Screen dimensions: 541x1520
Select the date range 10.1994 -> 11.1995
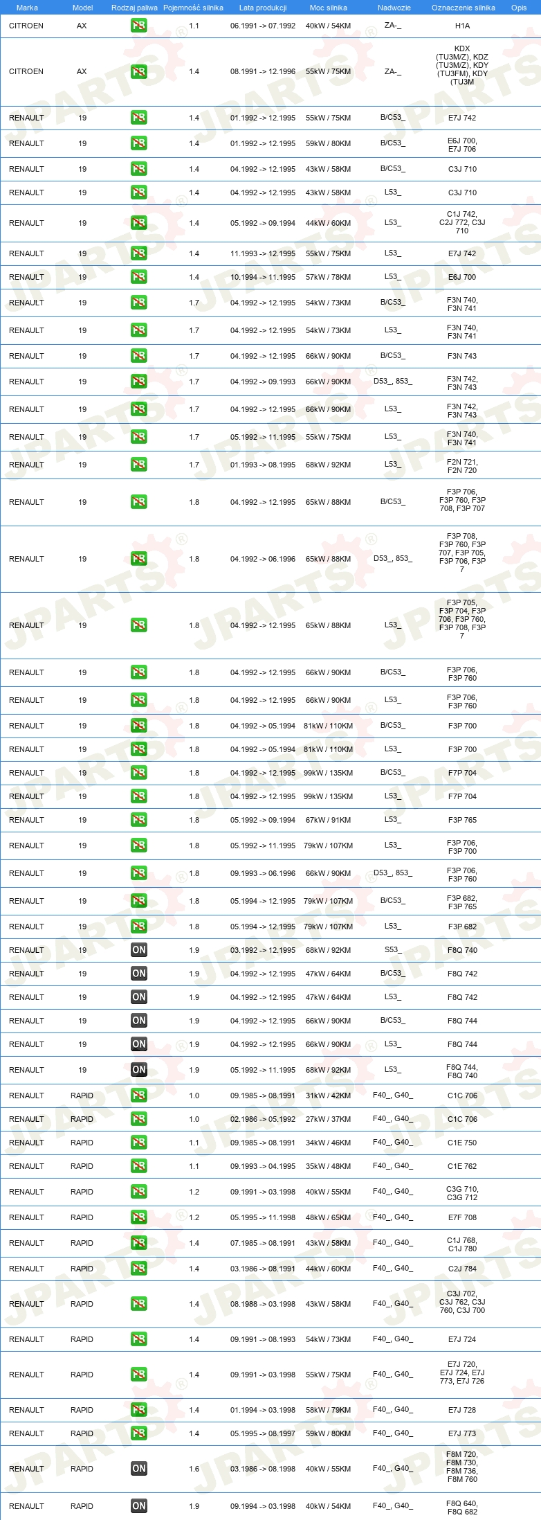263,277
